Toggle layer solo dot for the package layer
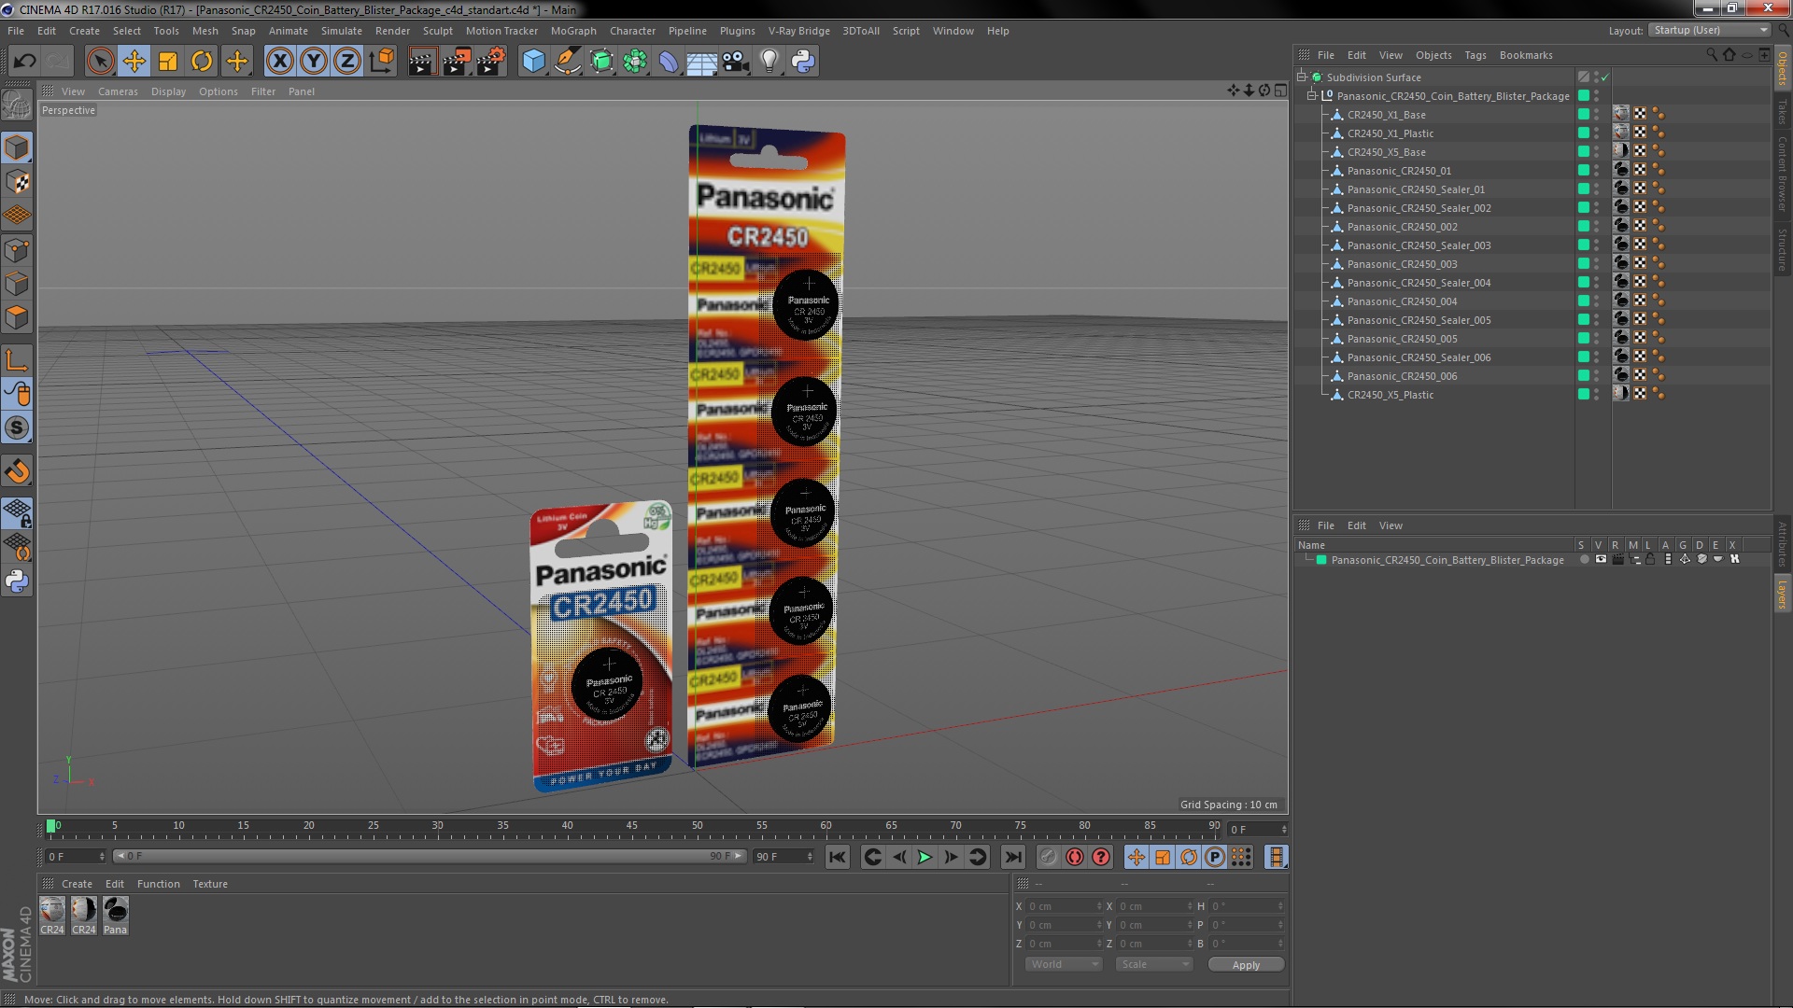The height and width of the screenshot is (1008, 1793). 1584,559
